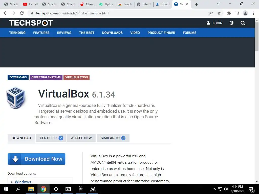Screen dimensions: 259x194
Task: Open the PRODUCT FINDER nav item
Action: coord(161,33)
